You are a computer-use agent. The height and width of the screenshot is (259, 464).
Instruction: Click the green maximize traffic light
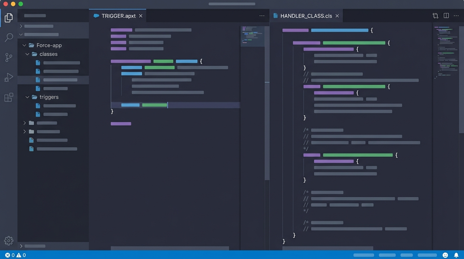coord(21,4)
